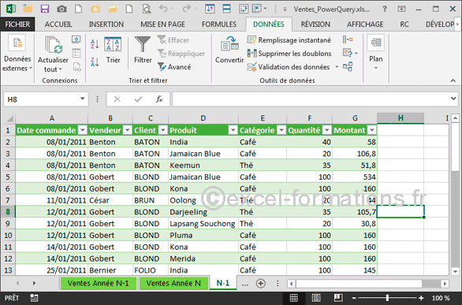Click the 100 % zoom level
The image size is (462, 305).
point(441,298)
